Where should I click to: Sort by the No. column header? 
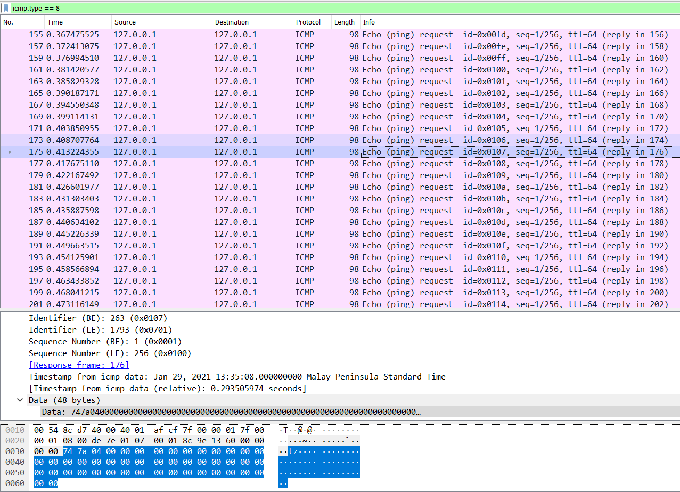click(x=22, y=22)
